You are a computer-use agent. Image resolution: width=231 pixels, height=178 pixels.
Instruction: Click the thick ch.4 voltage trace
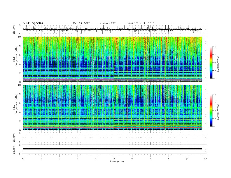(112, 149)
